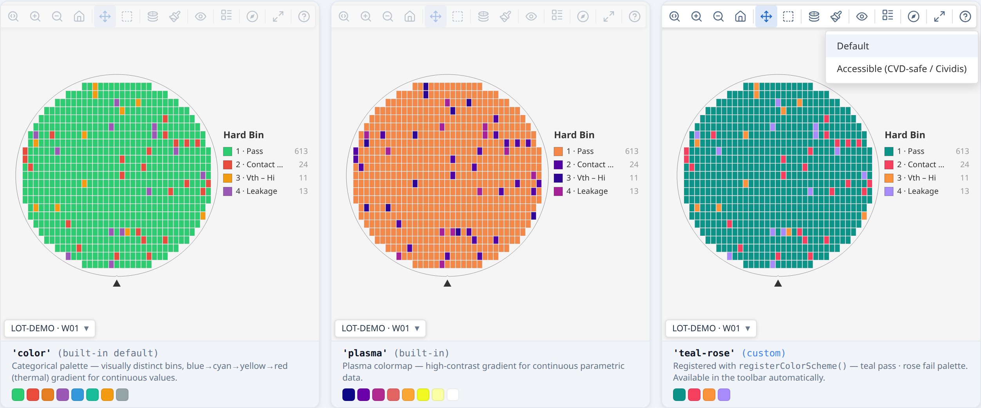981x408 pixels.
Task: Toggle eye visibility icon in 'color' panel toolbar
Action: 201,16
